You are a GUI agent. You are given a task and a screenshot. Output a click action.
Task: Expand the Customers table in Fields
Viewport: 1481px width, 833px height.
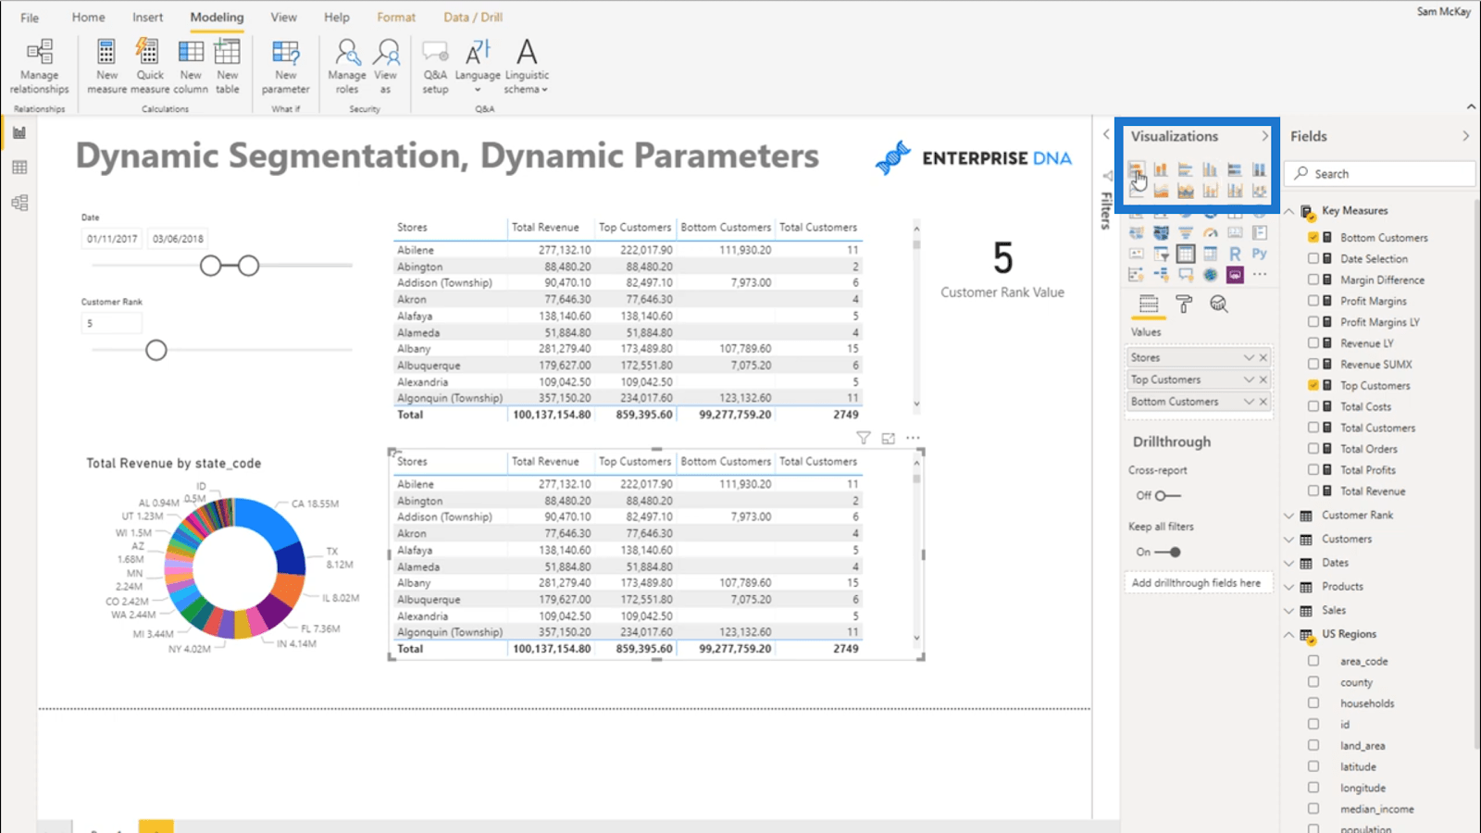[1289, 540]
